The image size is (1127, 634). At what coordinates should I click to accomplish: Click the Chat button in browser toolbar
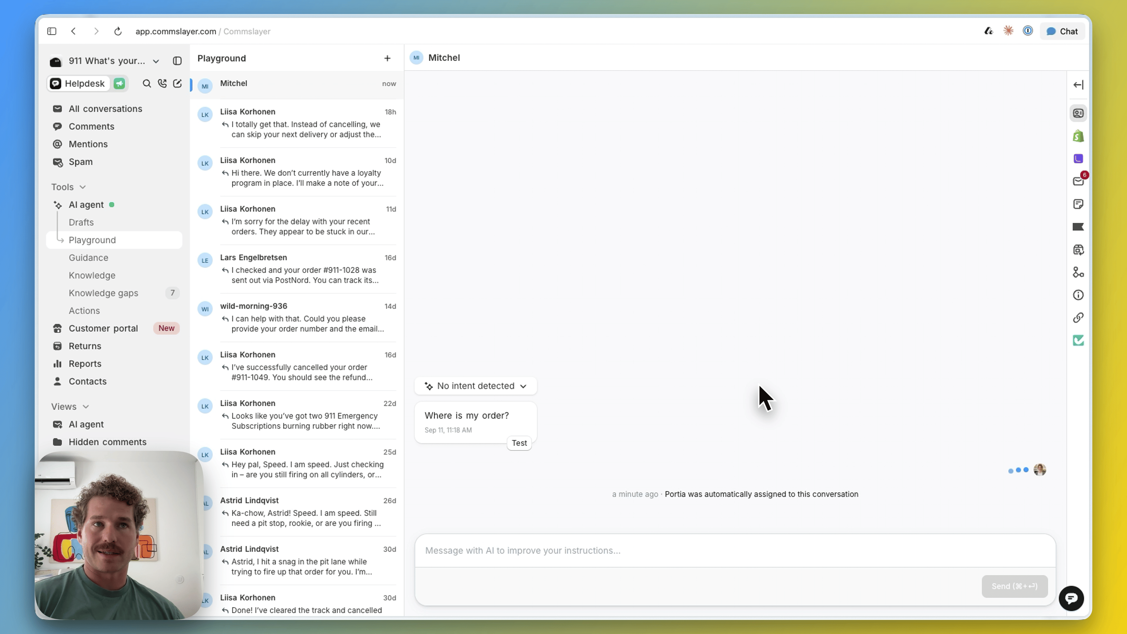1062,31
